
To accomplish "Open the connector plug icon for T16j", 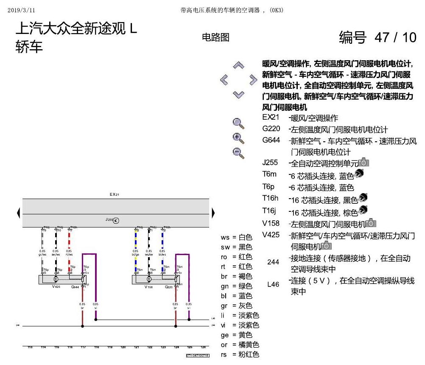I will 363,210.
